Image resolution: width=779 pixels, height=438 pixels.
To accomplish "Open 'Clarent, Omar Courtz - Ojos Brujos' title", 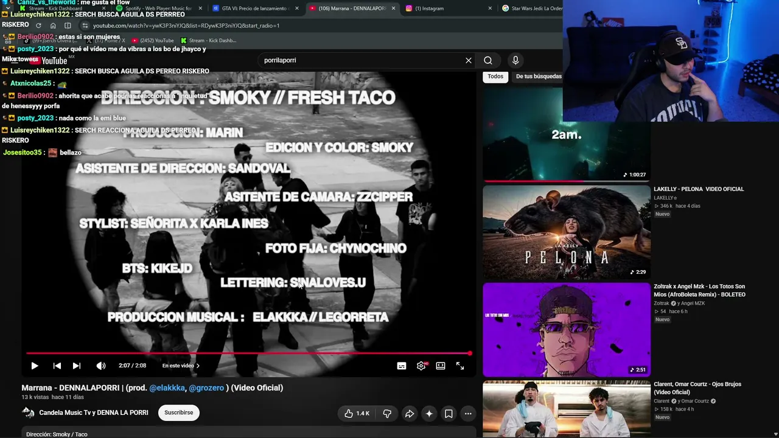I will pos(697,388).
